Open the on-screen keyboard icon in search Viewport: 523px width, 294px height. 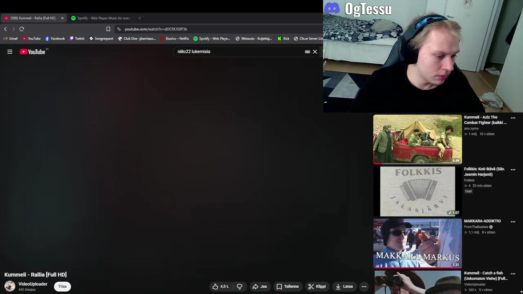[307, 52]
